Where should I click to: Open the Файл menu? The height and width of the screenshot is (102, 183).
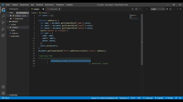pyautogui.click(x=8, y=5)
